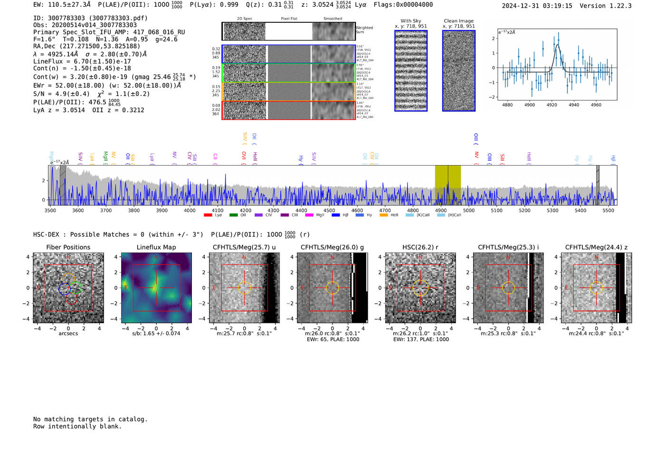Click the purple CIV legend swatch

pos(258,215)
